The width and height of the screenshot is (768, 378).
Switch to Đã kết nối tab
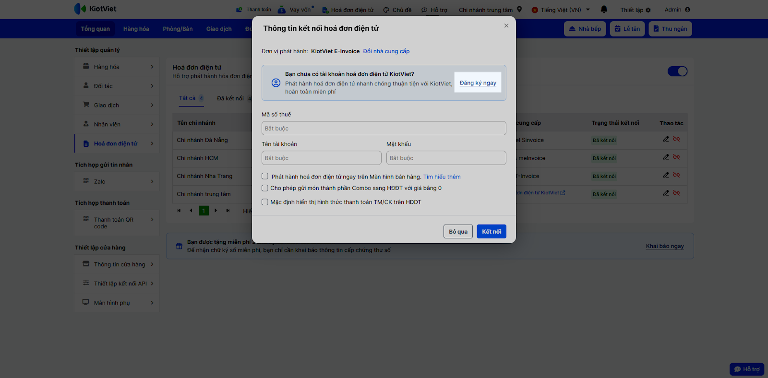[235, 98]
